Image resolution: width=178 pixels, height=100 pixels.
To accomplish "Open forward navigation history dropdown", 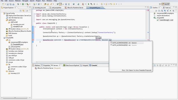I will pos(121,4).
